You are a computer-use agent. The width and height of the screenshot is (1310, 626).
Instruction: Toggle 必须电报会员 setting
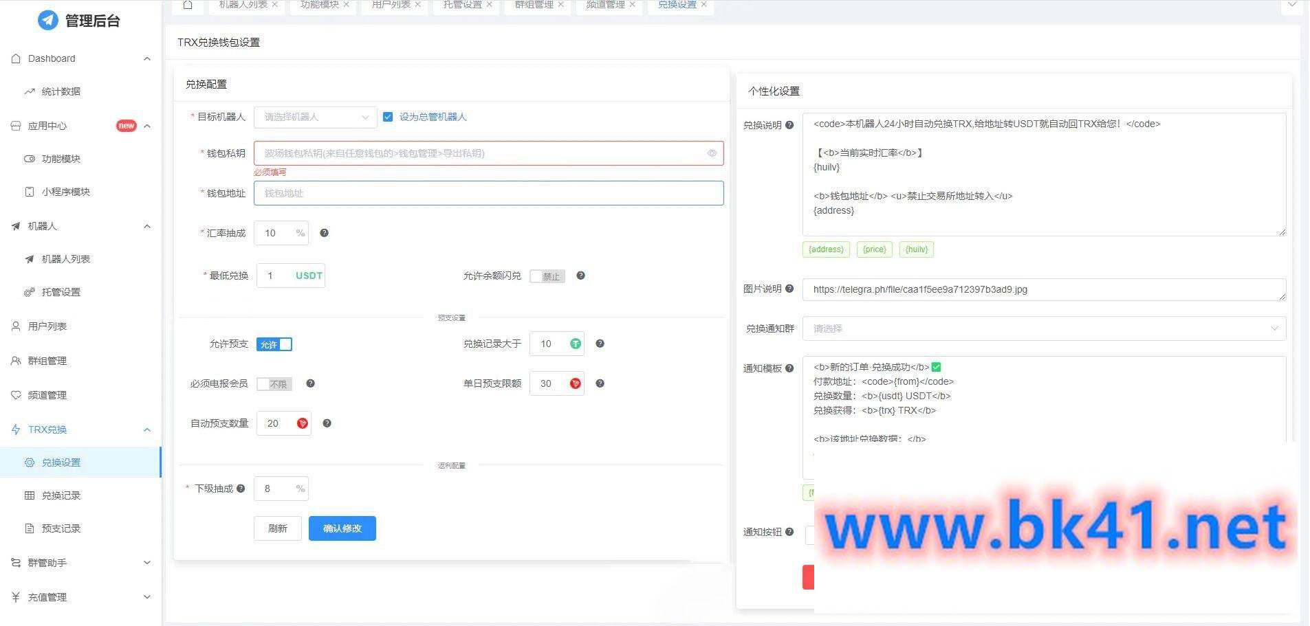click(x=274, y=383)
